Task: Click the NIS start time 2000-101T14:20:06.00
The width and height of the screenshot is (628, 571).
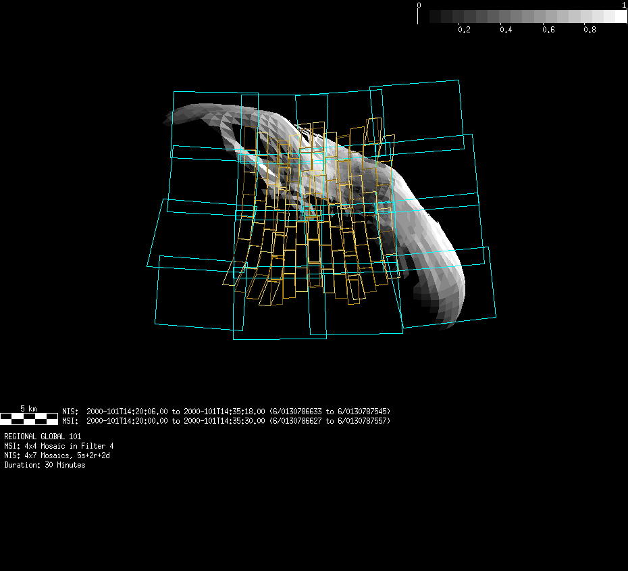Action: [x=128, y=411]
